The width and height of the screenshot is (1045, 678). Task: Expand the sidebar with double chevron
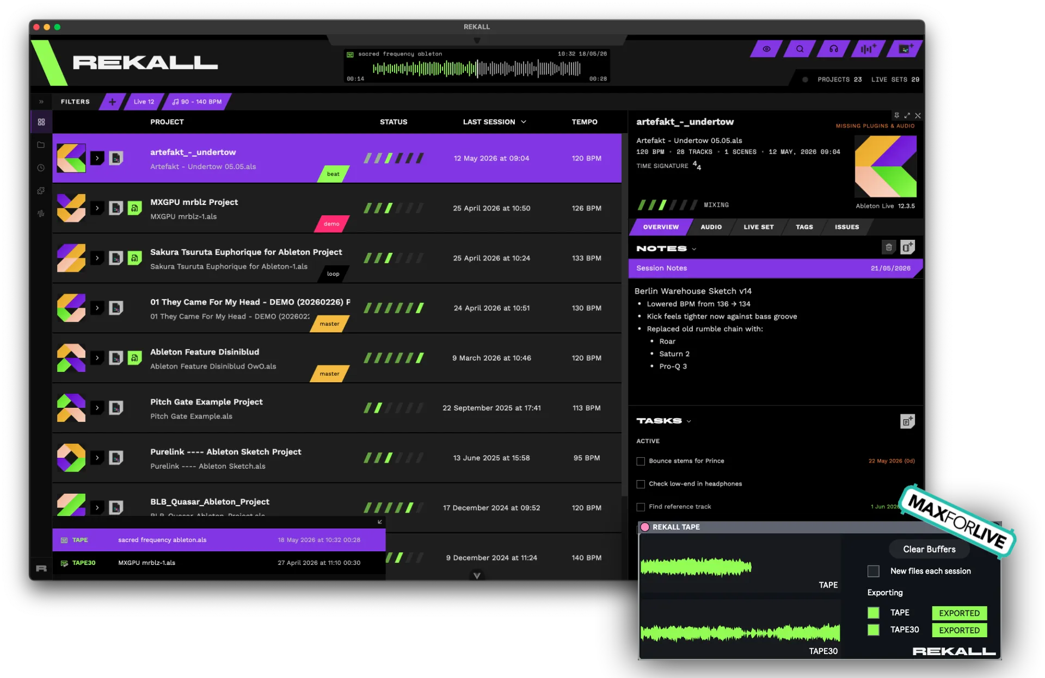[x=41, y=102]
